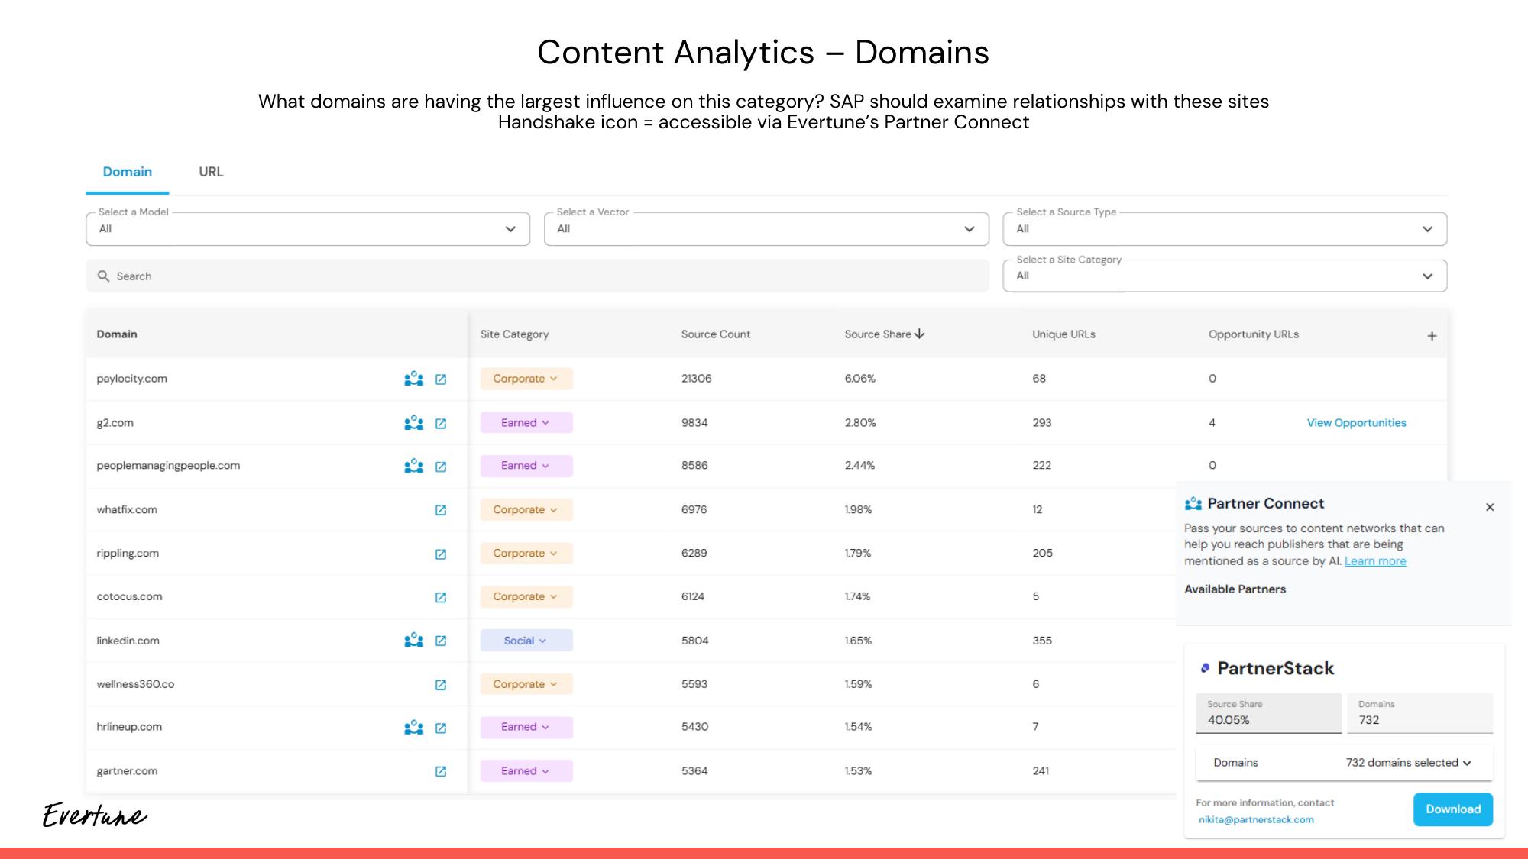
Task: Open the external link icon for g2.com
Action: point(441,423)
